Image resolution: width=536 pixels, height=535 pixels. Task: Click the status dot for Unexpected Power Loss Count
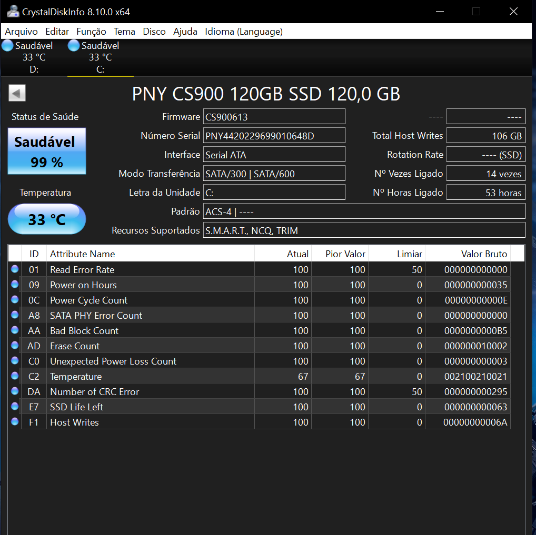tap(15, 360)
